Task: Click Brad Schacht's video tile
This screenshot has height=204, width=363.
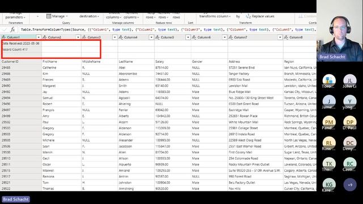Action: click(x=340, y=31)
